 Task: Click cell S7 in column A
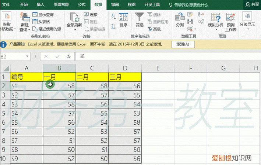tap(27, 141)
